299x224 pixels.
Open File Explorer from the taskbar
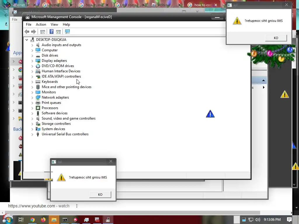pos(54,220)
